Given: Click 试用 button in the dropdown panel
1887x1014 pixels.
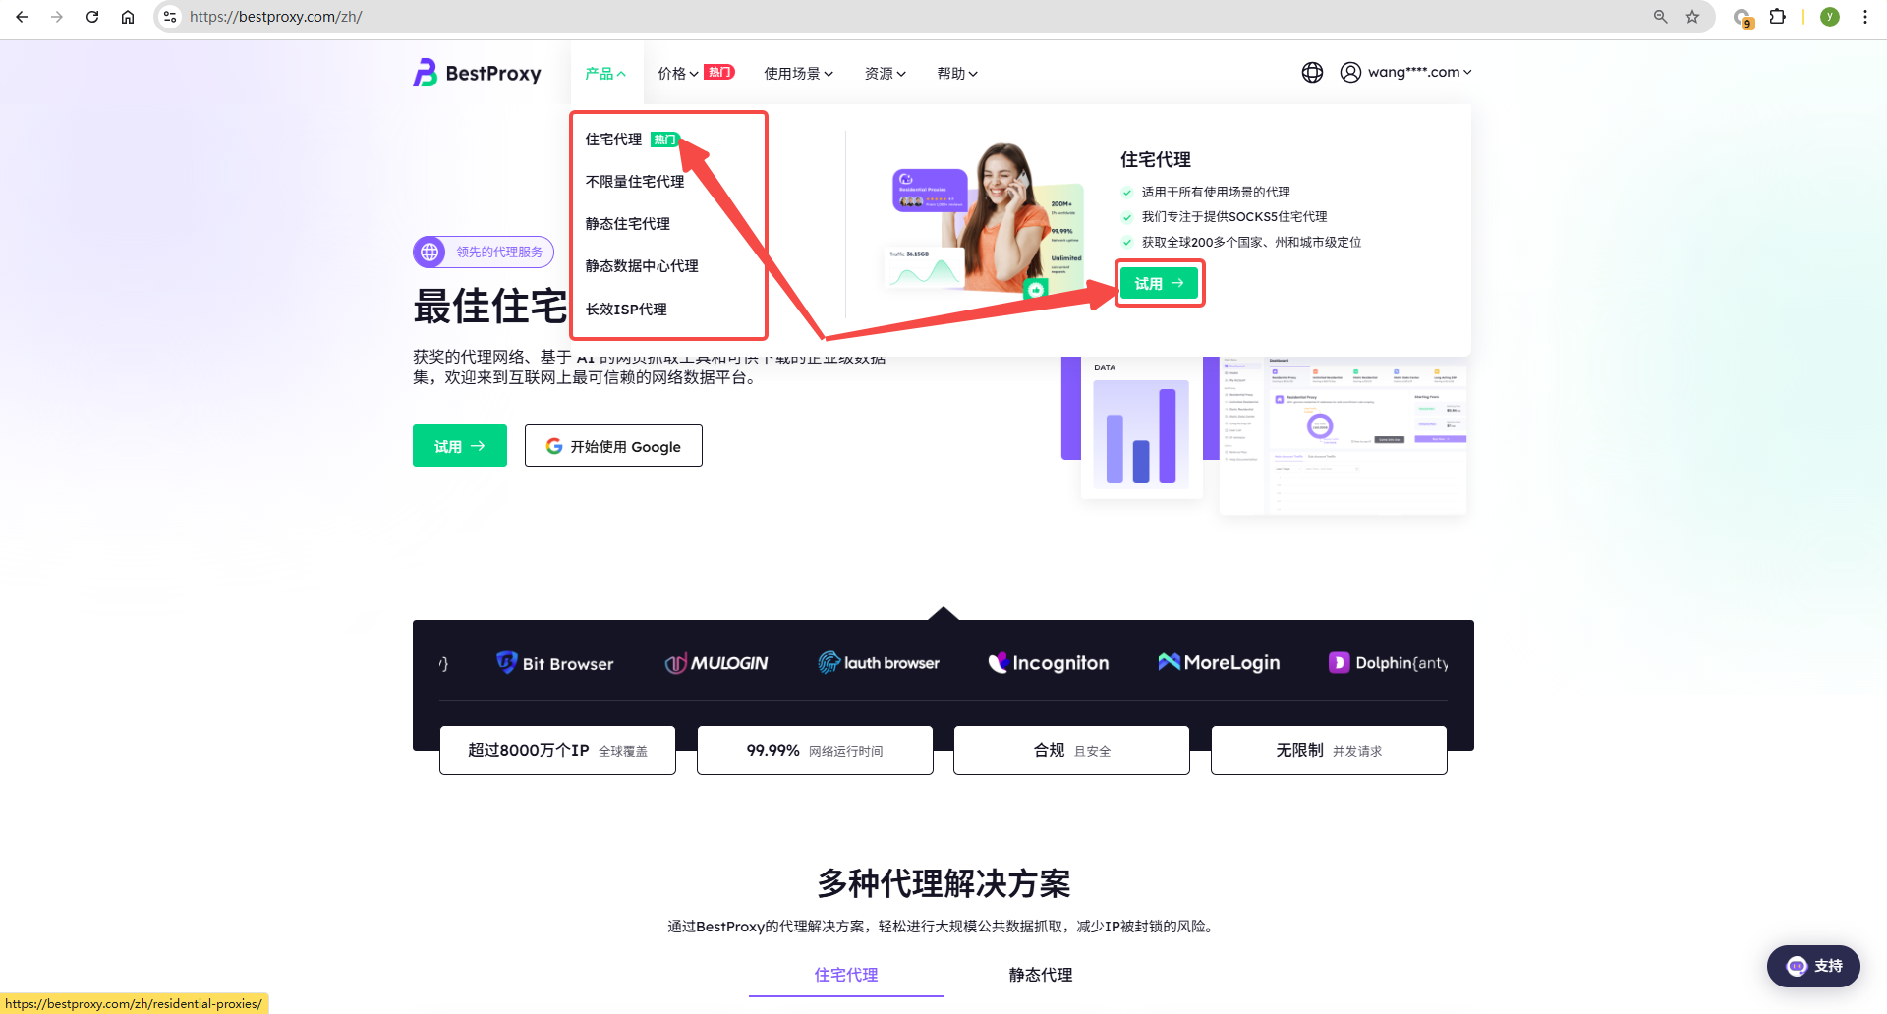Looking at the screenshot, I should 1160,283.
